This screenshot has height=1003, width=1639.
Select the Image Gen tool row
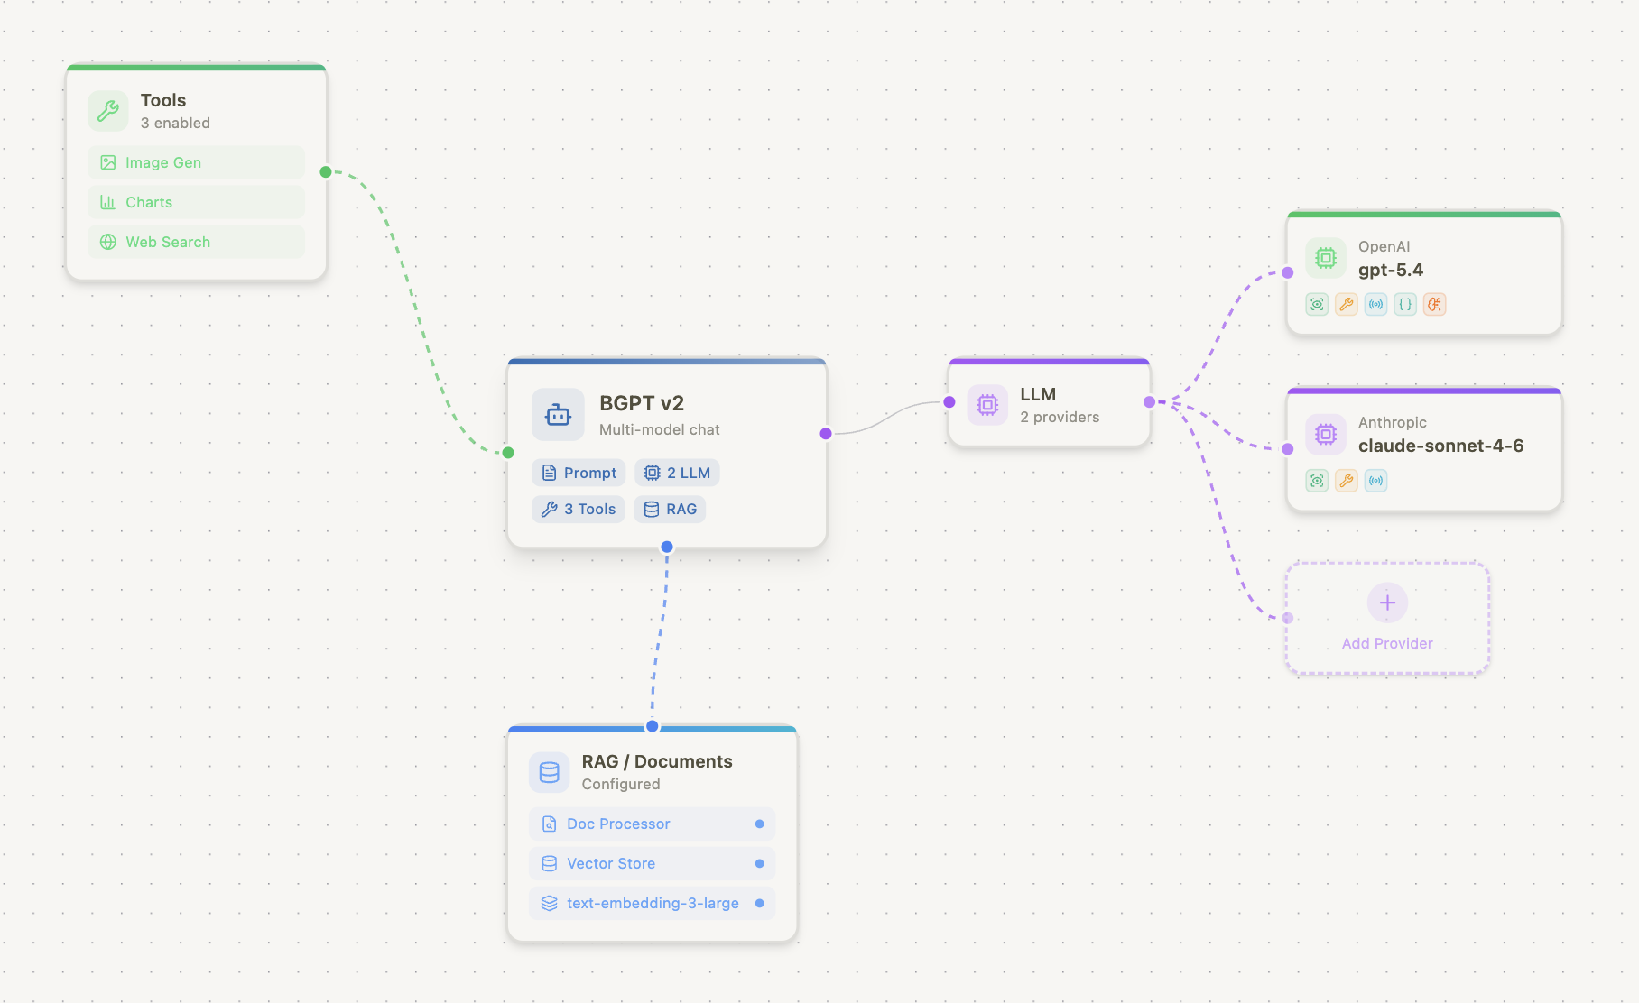point(196,162)
